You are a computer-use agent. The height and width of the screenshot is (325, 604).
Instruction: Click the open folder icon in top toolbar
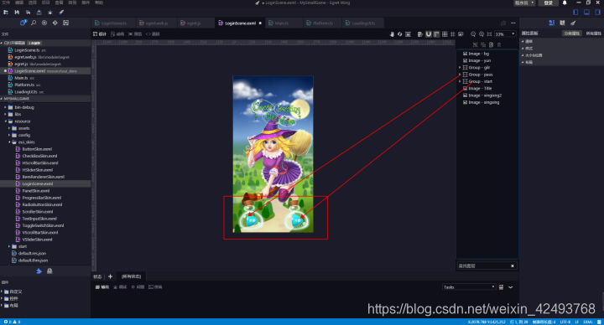tap(6, 13)
